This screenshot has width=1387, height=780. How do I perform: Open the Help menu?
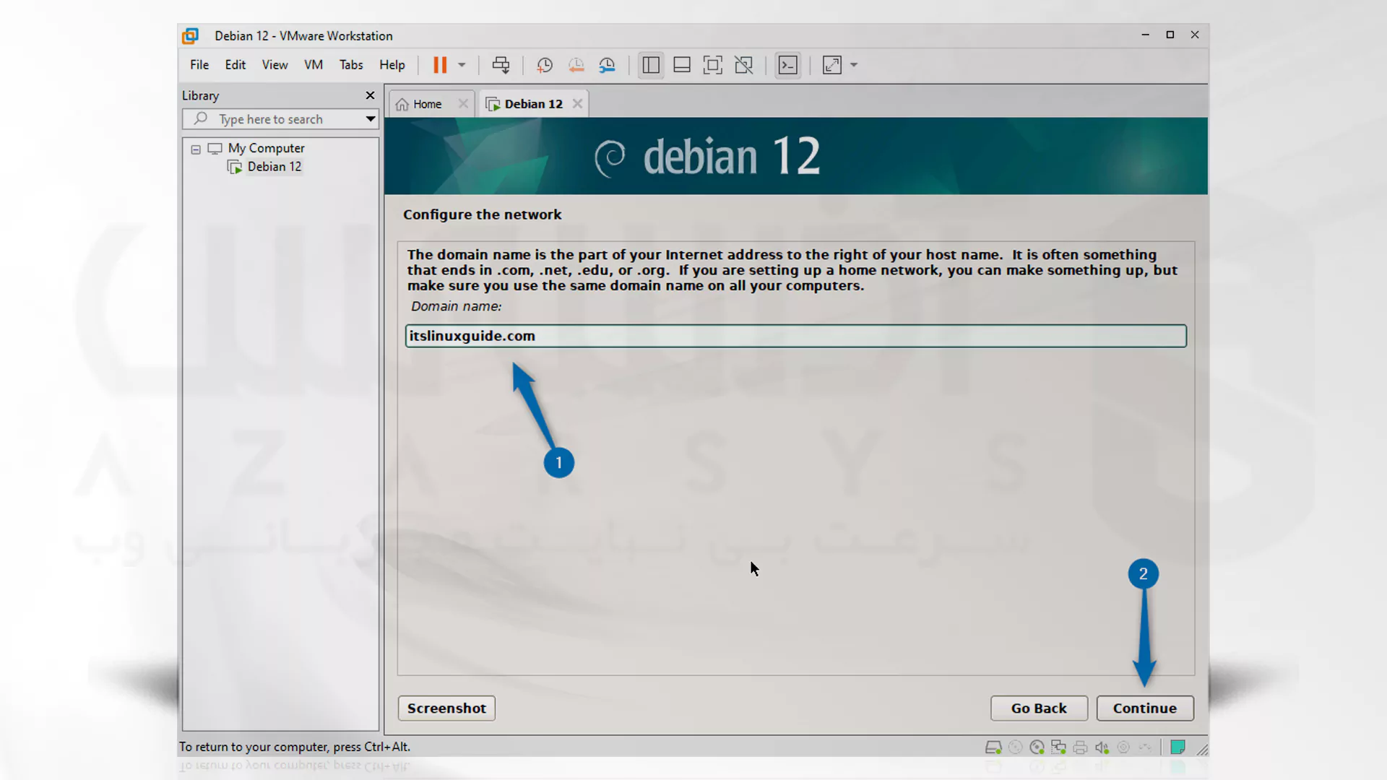(x=392, y=65)
